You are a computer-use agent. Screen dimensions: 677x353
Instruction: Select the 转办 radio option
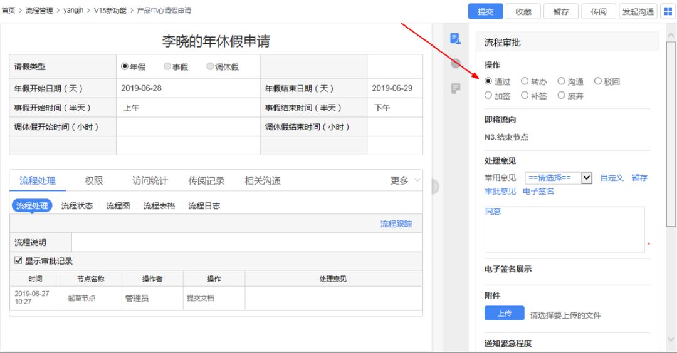click(525, 81)
